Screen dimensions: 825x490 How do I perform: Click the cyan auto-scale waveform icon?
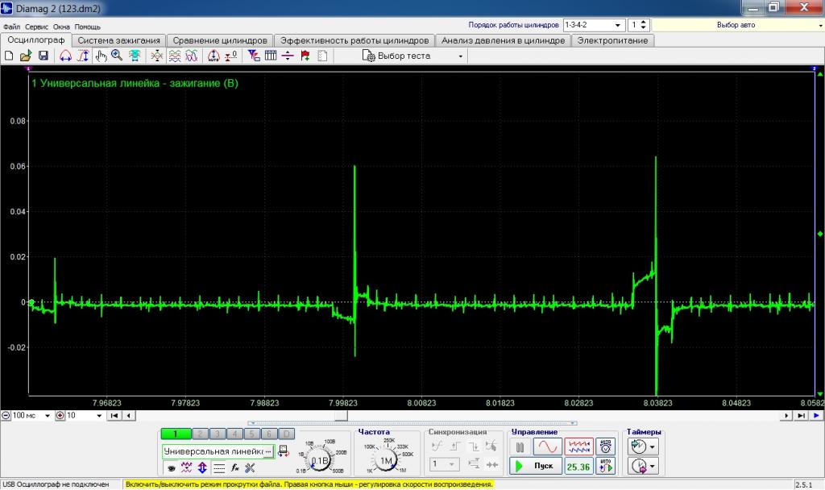click(x=135, y=56)
